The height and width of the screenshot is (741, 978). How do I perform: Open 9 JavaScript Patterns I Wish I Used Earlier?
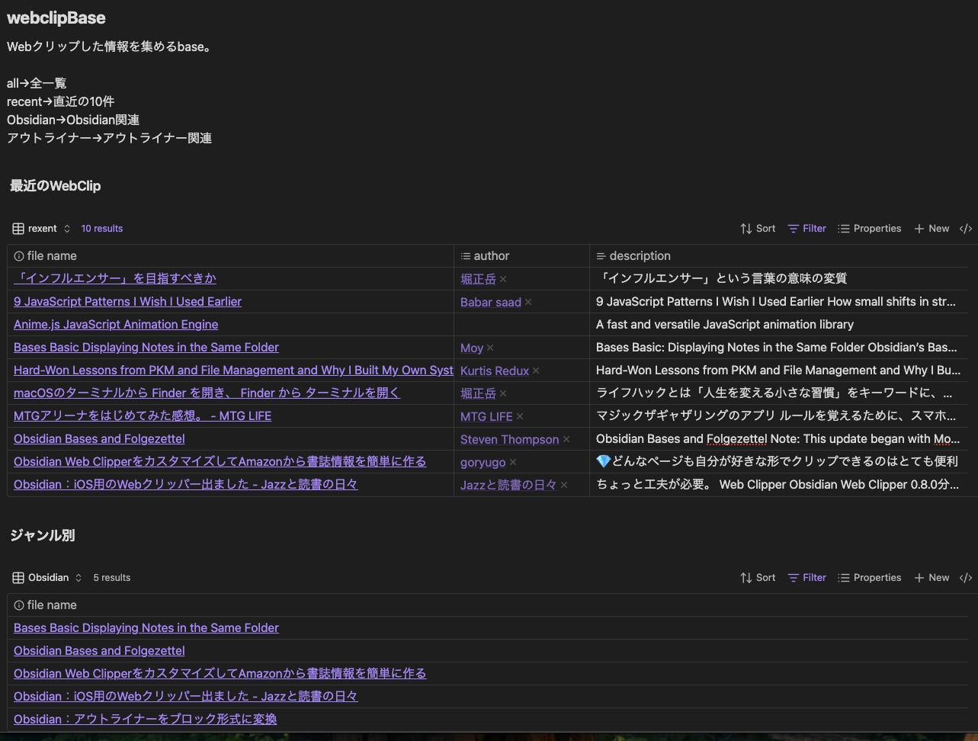point(127,302)
